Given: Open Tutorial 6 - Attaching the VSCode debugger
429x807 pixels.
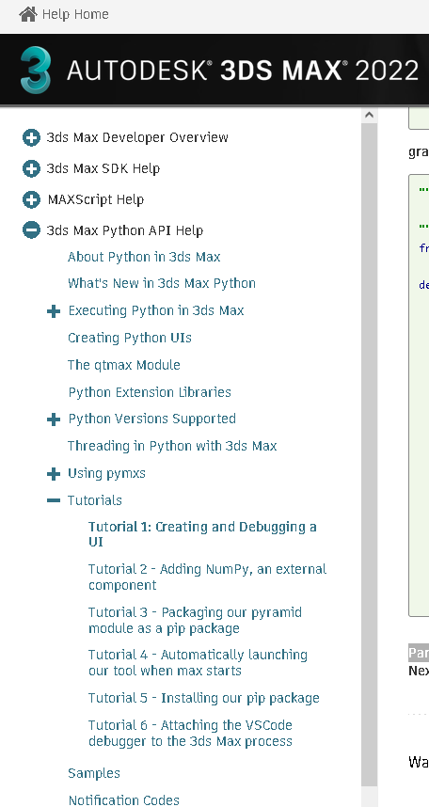Looking at the screenshot, I should (x=191, y=733).
